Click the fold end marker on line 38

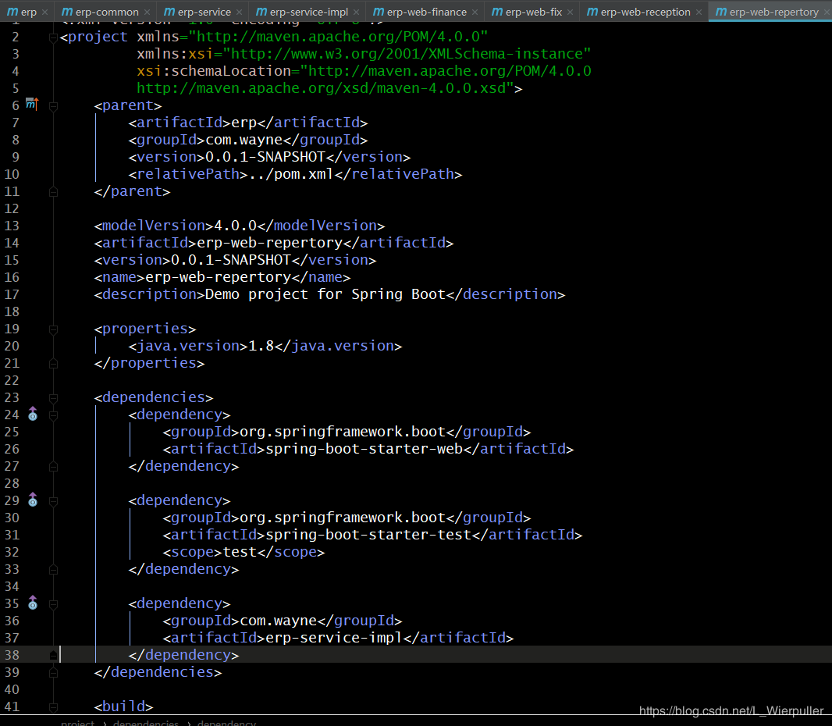click(53, 656)
